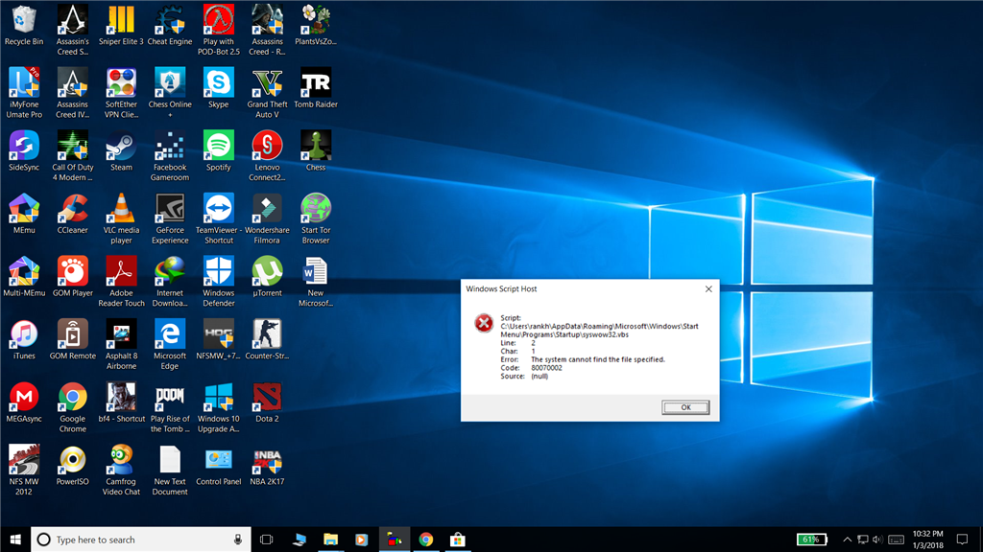This screenshot has height=552, width=983.
Task: Select the GeForce Experience icon
Action: point(170,218)
